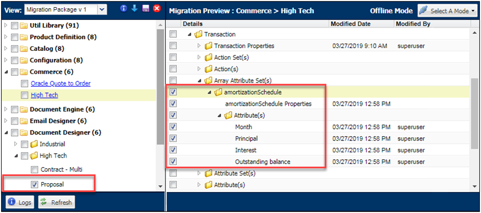Collapse the Document Designer node
Image resolution: width=481 pixels, height=213 pixels.
(6, 133)
